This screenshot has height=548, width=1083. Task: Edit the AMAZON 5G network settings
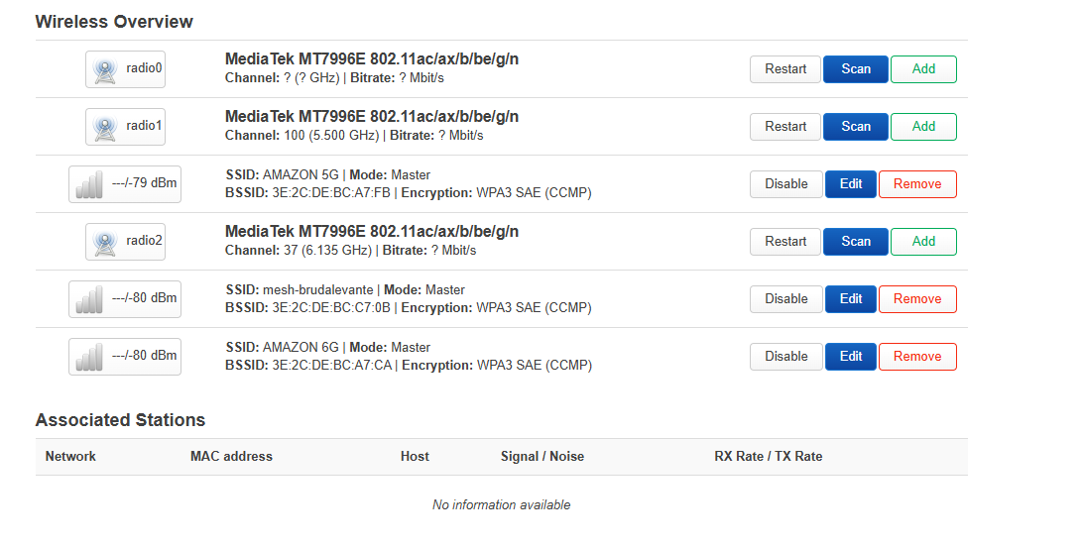pyautogui.click(x=851, y=184)
